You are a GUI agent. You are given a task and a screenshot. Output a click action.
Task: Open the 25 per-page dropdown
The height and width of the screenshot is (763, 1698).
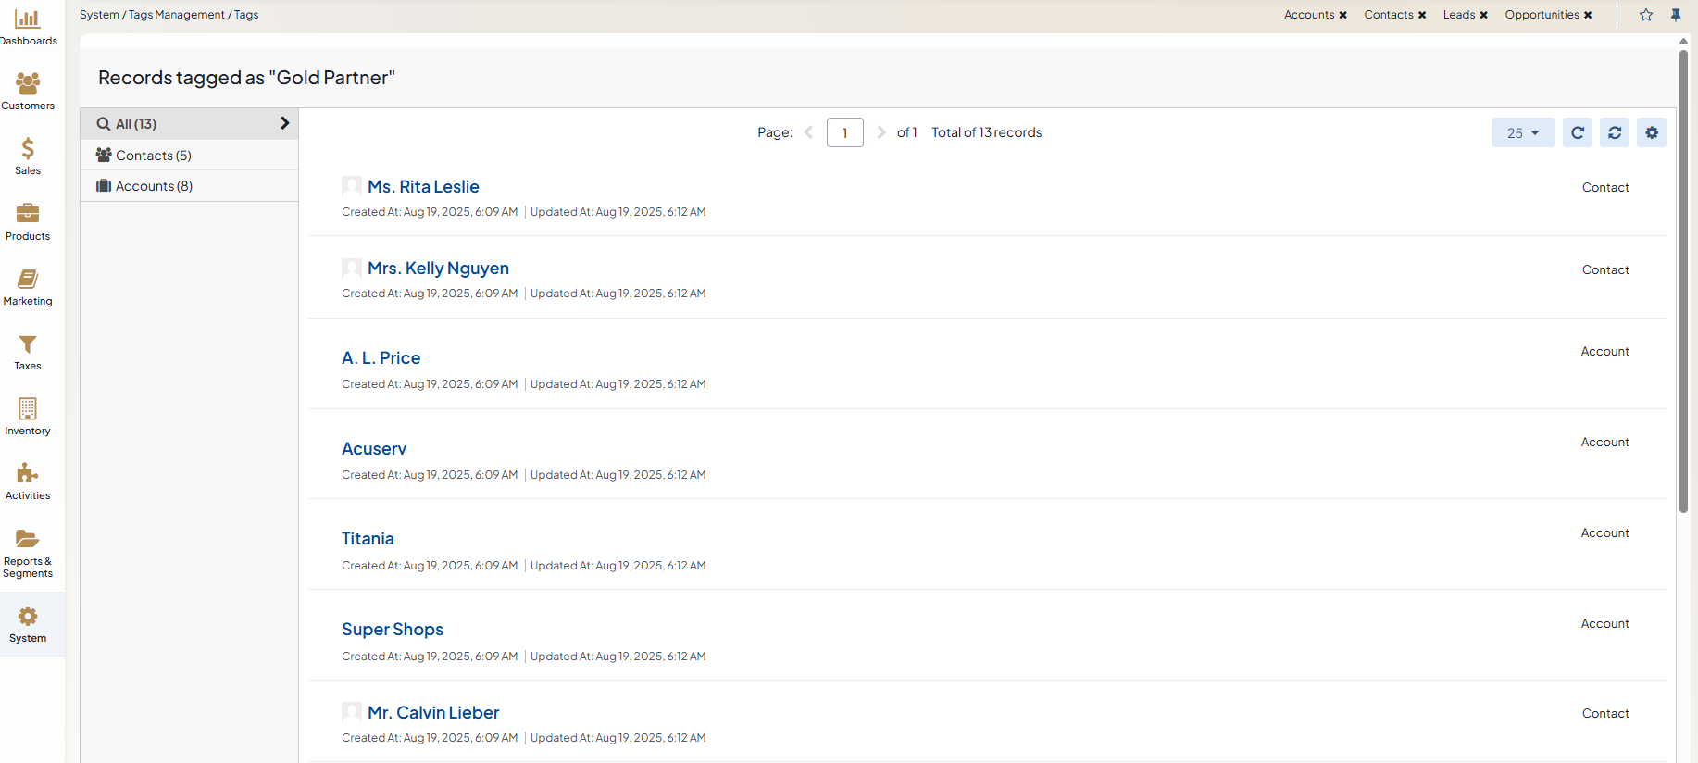tap(1522, 132)
